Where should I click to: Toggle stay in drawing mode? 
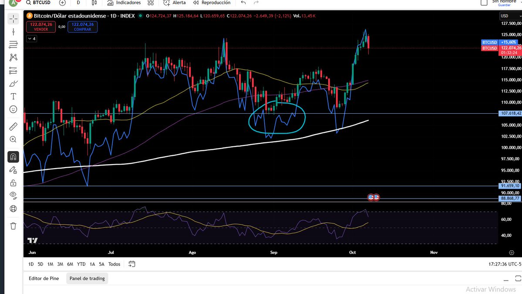tap(13, 170)
